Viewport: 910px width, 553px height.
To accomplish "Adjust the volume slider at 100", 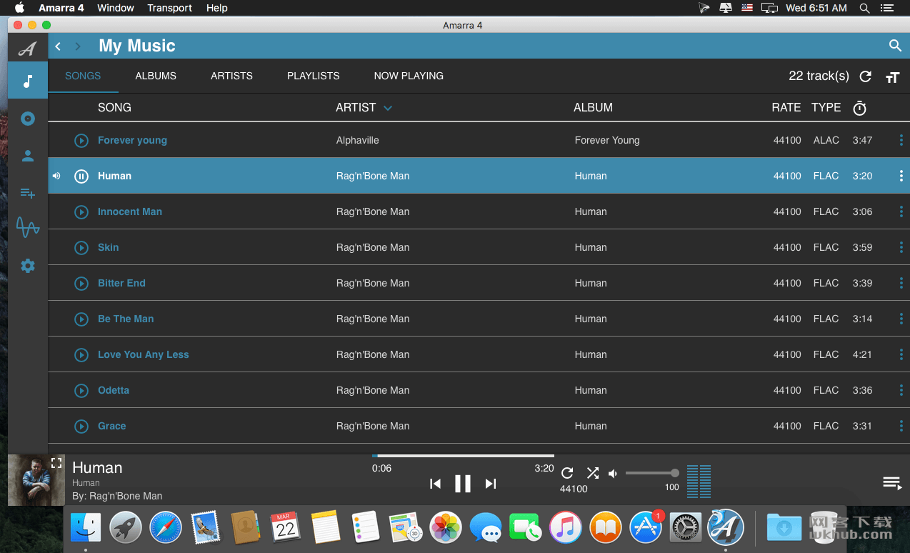I will [x=651, y=473].
